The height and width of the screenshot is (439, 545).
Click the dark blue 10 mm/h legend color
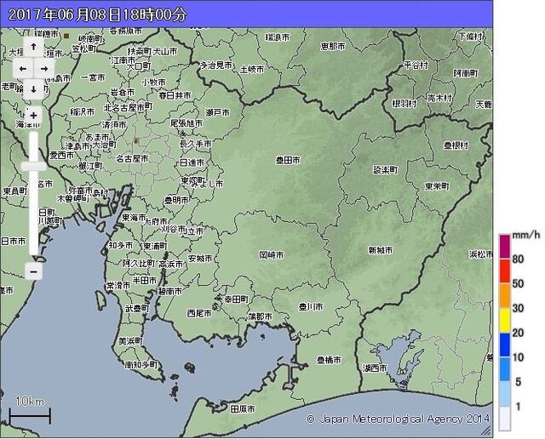[505, 345]
